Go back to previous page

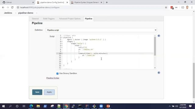pyautogui.click(x=3, y=7)
